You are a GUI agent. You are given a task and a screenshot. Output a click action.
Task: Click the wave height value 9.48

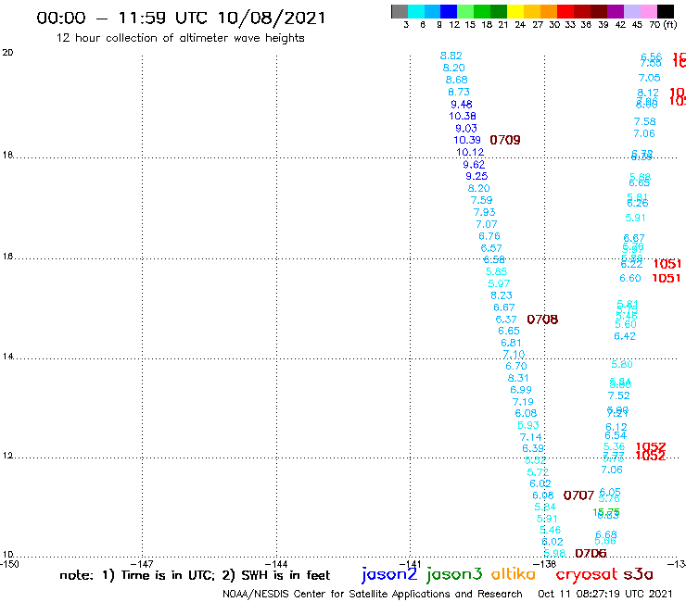pyautogui.click(x=461, y=104)
